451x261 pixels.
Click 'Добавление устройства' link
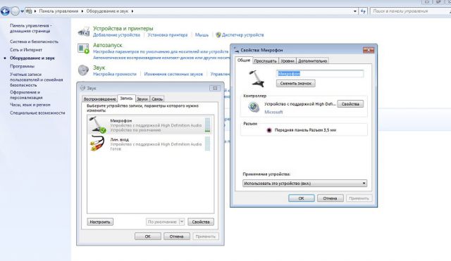click(x=116, y=34)
